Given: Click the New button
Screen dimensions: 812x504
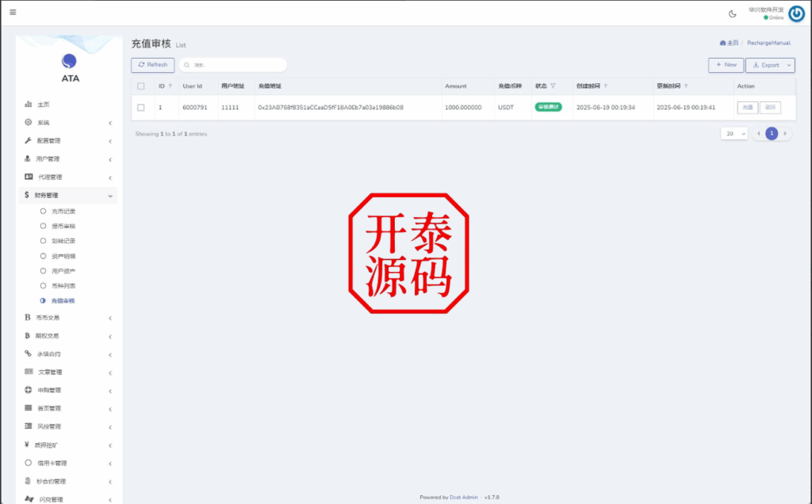Looking at the screenshot, I should click(726, 65).
